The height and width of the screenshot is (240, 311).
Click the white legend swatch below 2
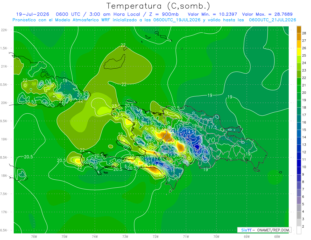point(299,230)
